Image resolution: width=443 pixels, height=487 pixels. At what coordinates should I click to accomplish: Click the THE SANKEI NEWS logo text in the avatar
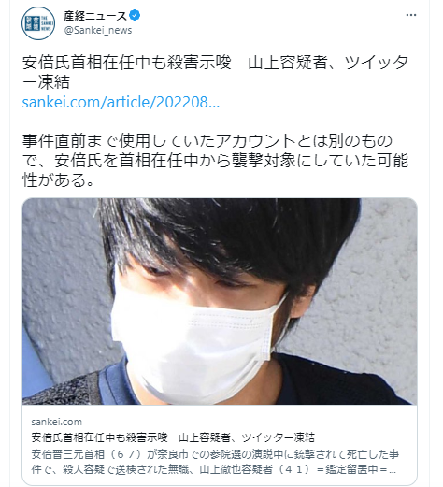point(48,23)
